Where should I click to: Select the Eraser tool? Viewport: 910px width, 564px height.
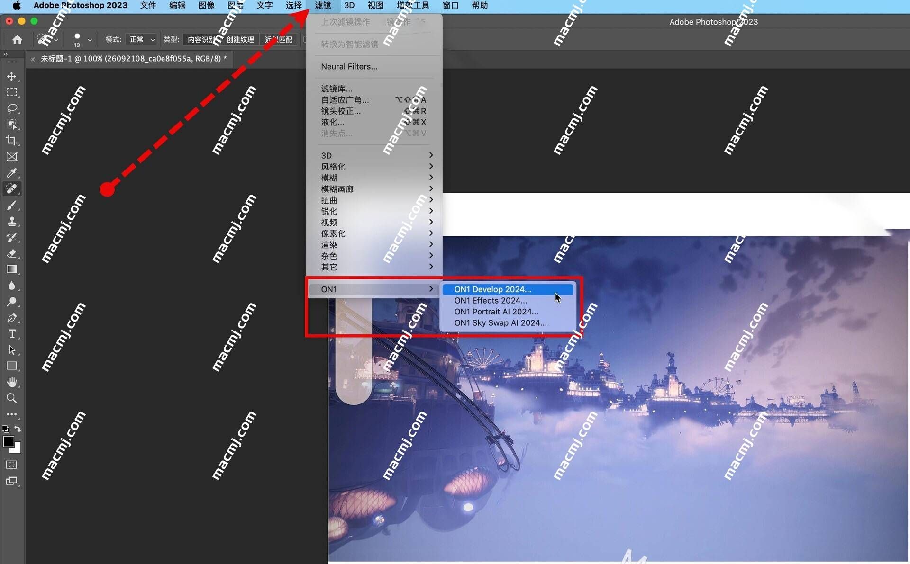point(12,253)
